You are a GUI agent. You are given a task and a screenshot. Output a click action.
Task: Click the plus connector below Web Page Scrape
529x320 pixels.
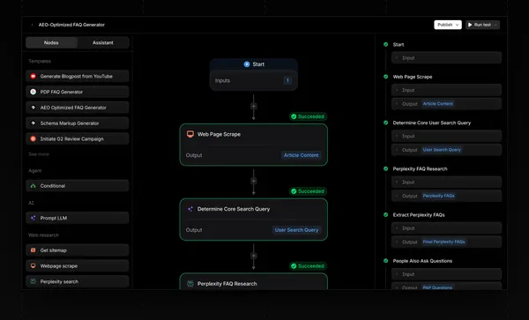pyautogui.click(x=254, y=181)
